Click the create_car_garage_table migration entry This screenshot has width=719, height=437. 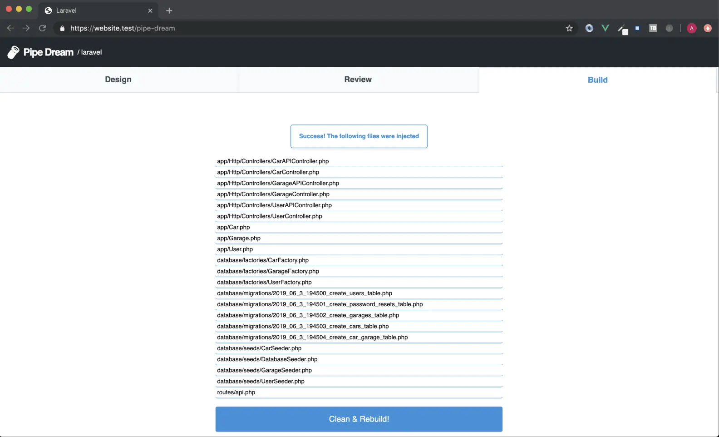tap(359, 338)
